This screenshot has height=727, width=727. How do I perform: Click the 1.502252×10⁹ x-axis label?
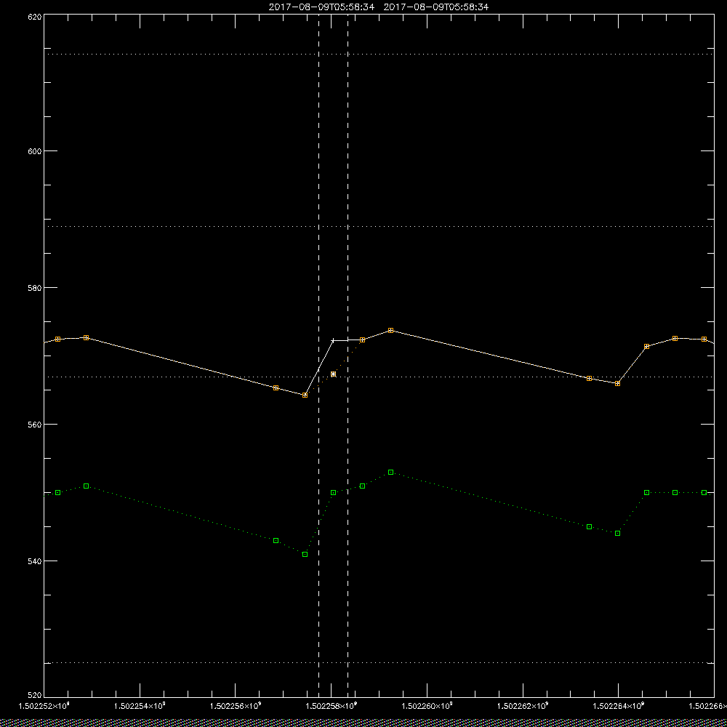pos(44,706)
